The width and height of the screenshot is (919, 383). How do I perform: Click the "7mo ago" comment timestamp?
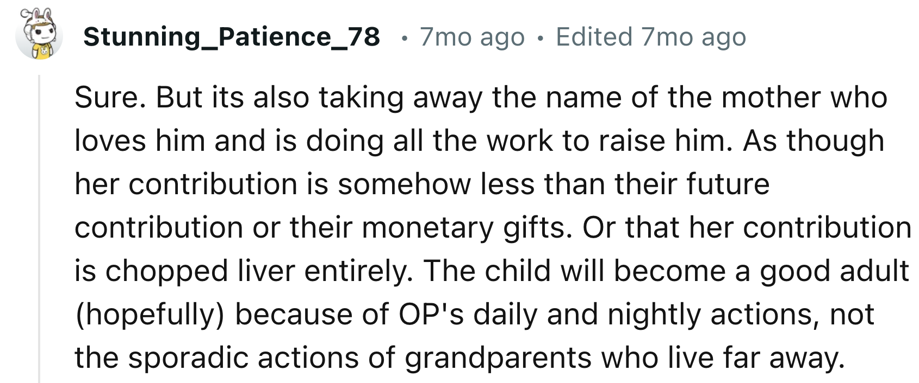point(472,37)
